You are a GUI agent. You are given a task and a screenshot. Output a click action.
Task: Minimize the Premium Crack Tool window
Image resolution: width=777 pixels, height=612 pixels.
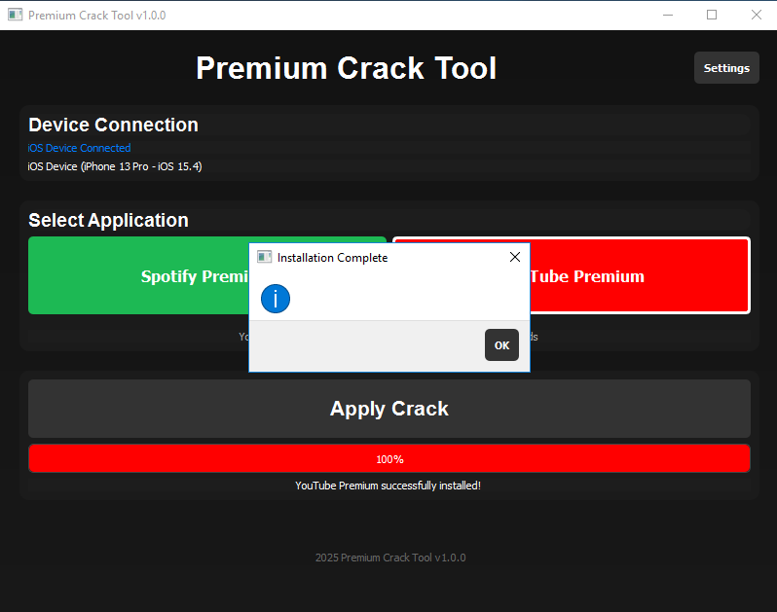pos(668,15)
